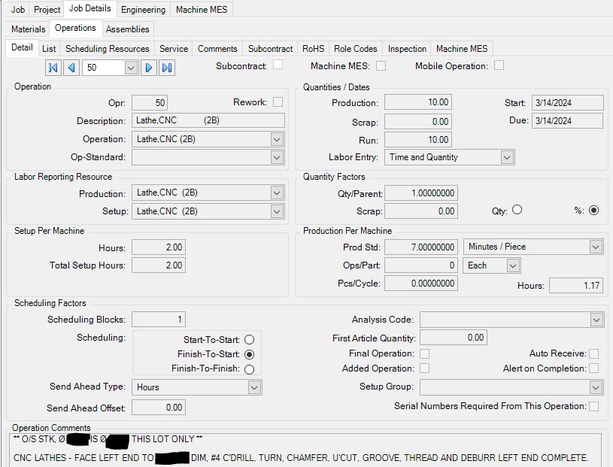Open the Send Ahead Type dropdown
This screenshot has height=467, width=613.
(254, 387)
